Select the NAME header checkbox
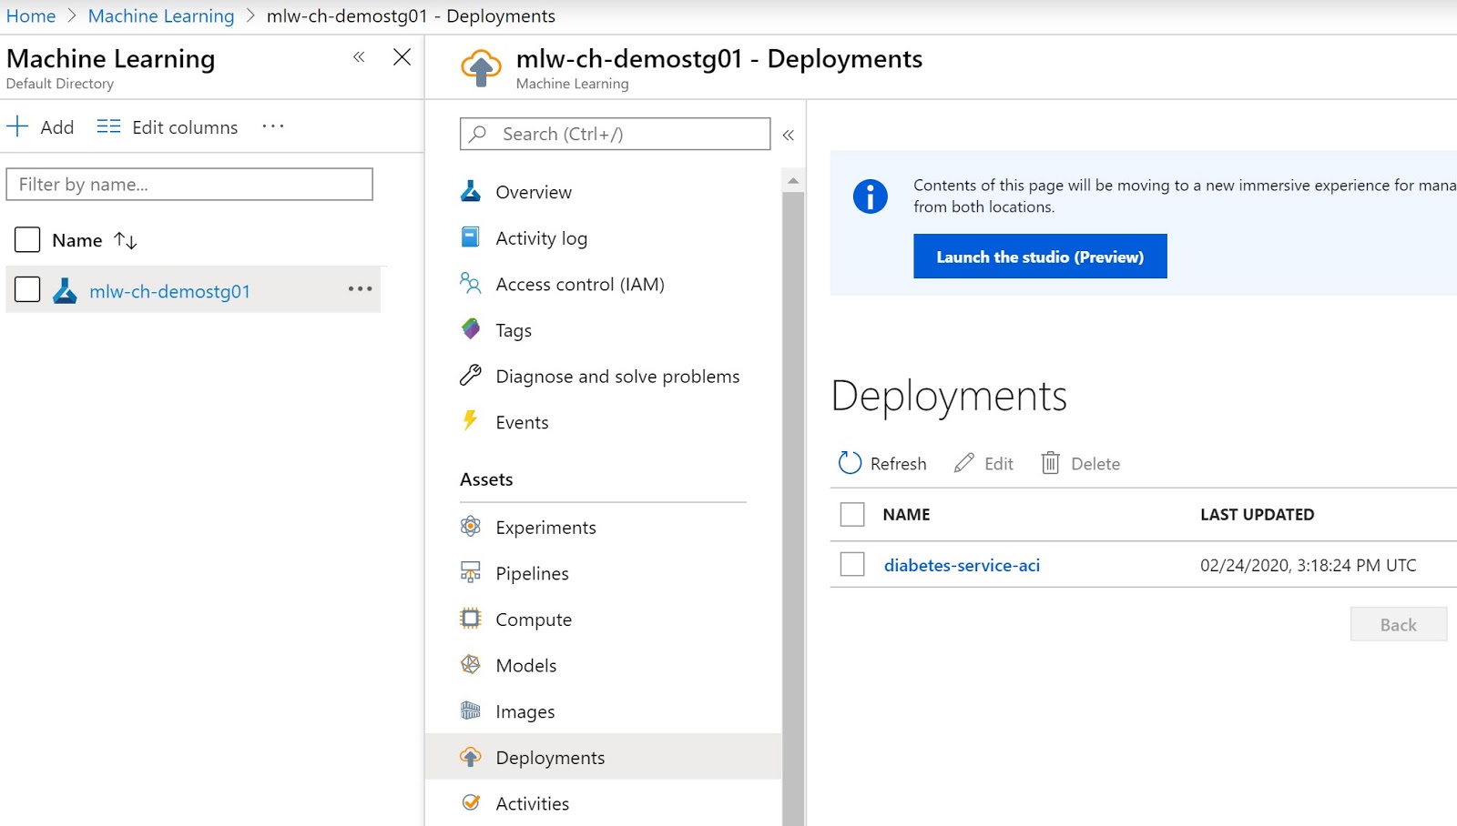 click(852, 514)
